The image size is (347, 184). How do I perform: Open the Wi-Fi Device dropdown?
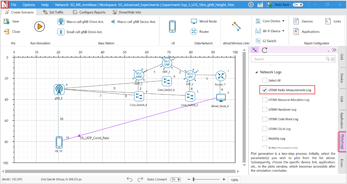(283, 31)
